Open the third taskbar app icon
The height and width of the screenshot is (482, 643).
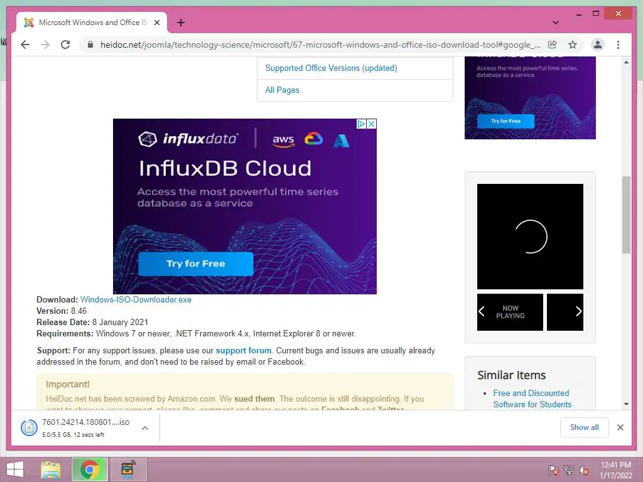coord(128,469)
